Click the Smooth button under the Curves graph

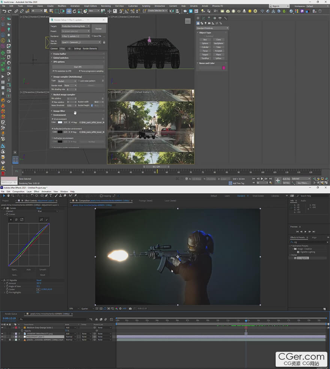(43, 270)
